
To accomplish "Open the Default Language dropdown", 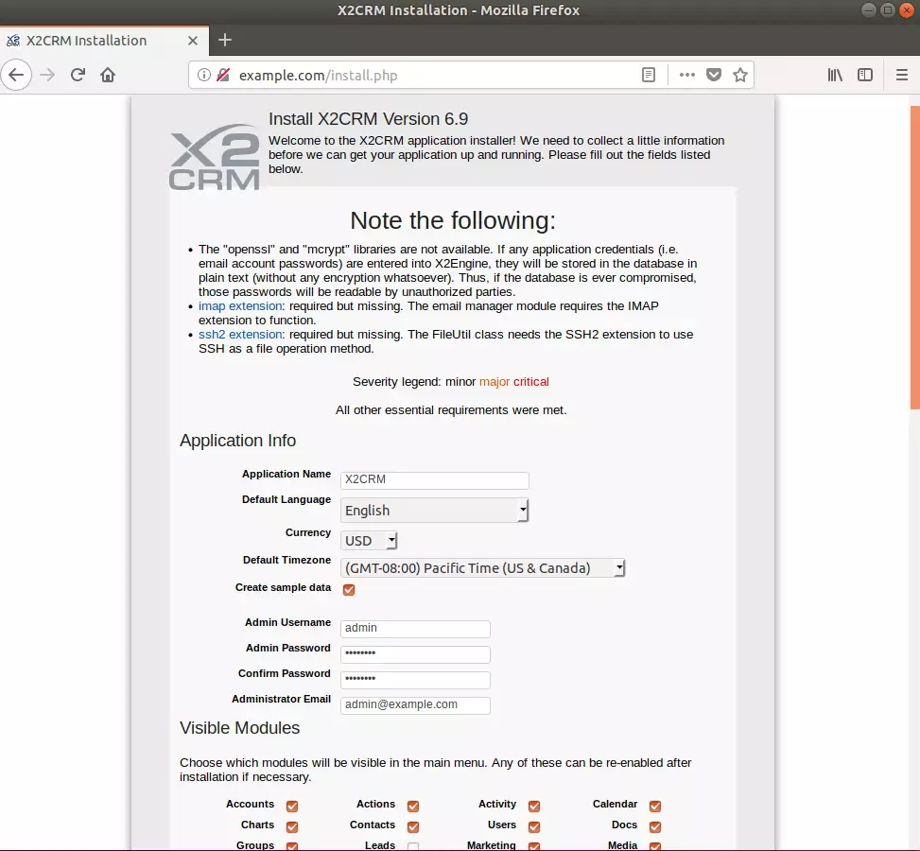I will [x=434, y=510].
